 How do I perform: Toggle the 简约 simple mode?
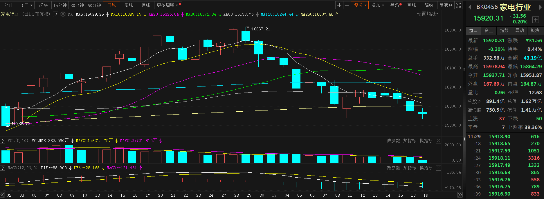coord(428,5)
